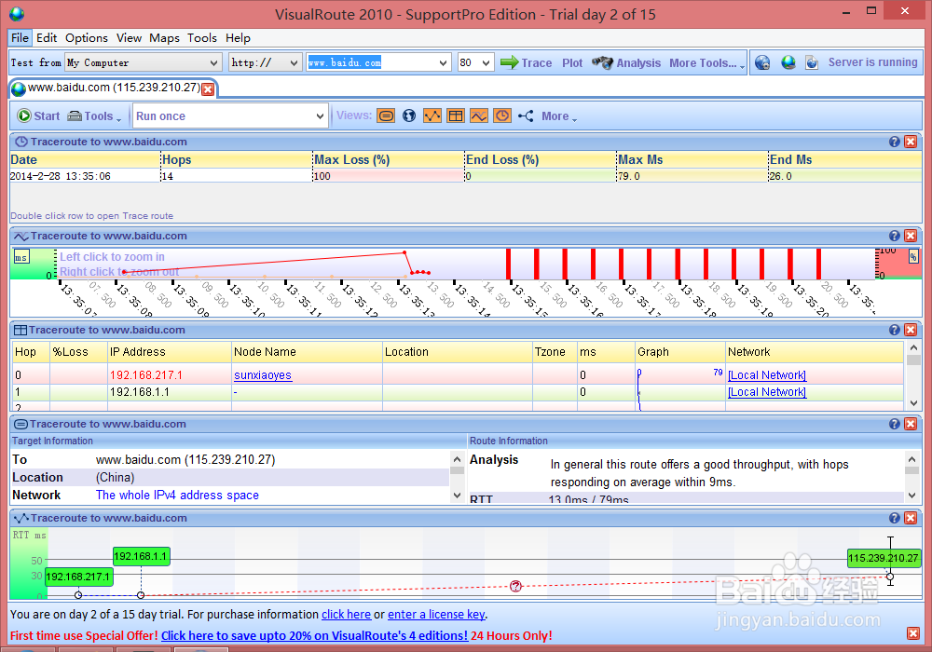Toggle the percent scale button on chart
The height and width of the screenshot is (652, 932).
[x=913, y=256]
